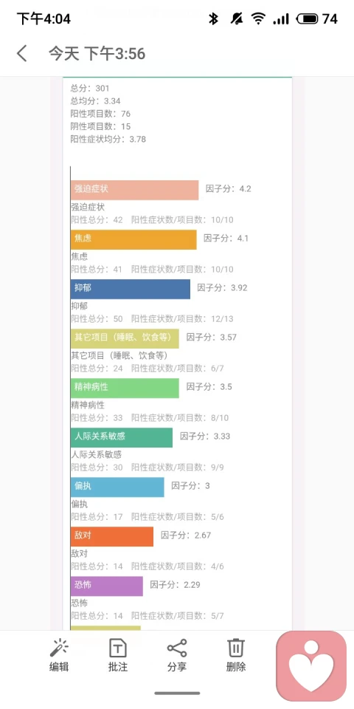Tap the muted notification bell icon
The height and width of the screenshot is (709, 354).
[236, 18]
